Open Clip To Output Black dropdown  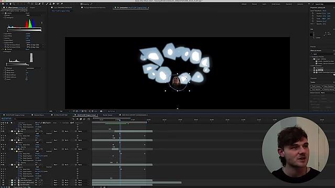pos(35,45)
